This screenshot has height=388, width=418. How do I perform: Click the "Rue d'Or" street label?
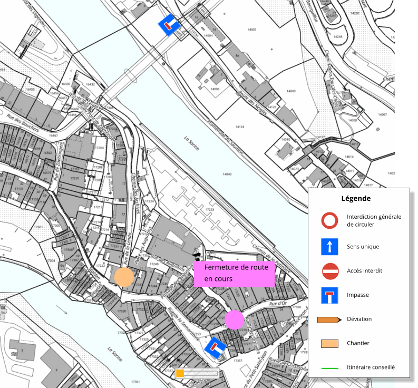(278, 304)
